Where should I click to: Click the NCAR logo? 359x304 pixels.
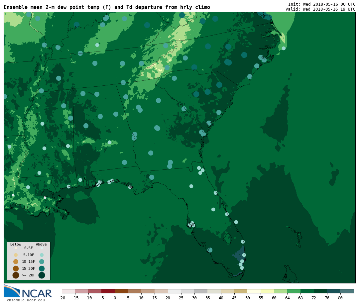(28, 292)
